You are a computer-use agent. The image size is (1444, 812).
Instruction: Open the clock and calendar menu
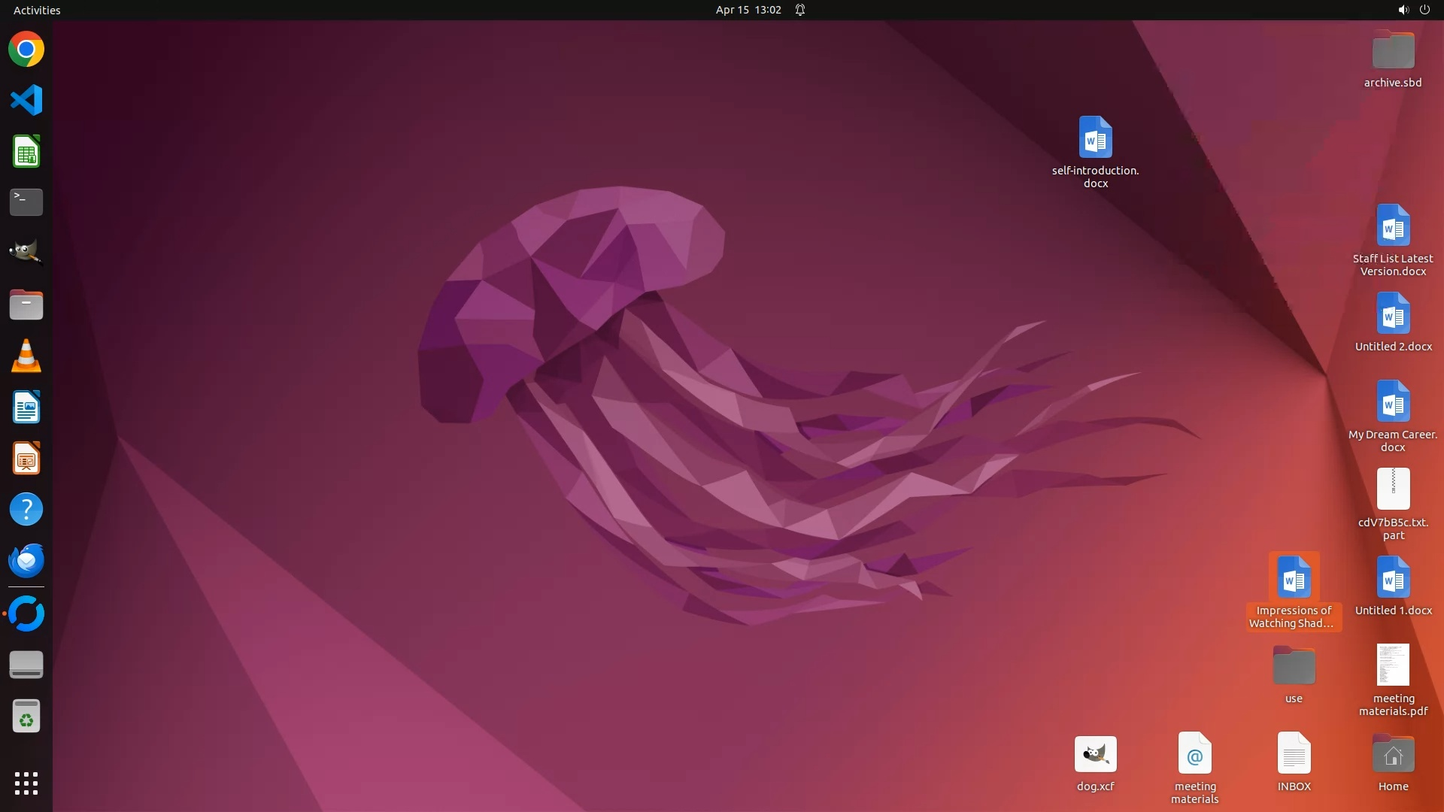point(748,10)
